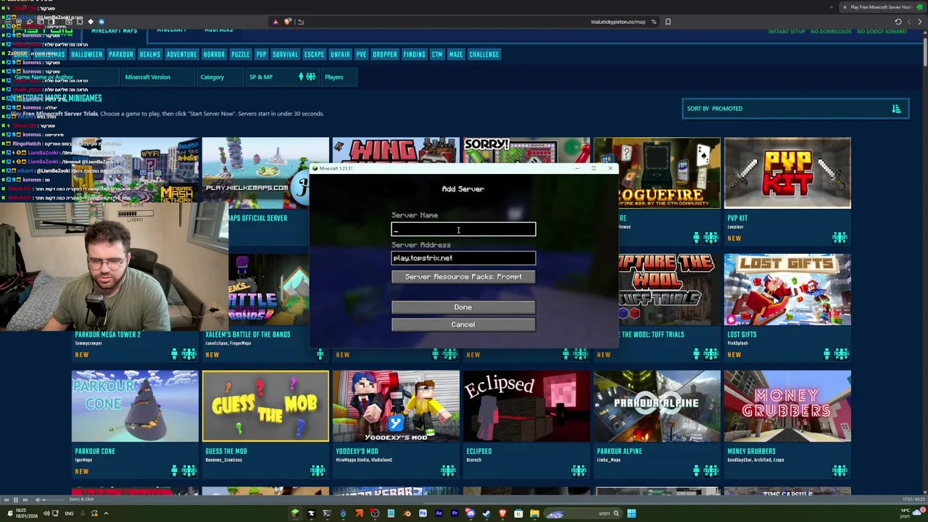Viewport: 928px width, 522px height.
Task: Open Premiere Pro from the taskbar
Action: 455,513
